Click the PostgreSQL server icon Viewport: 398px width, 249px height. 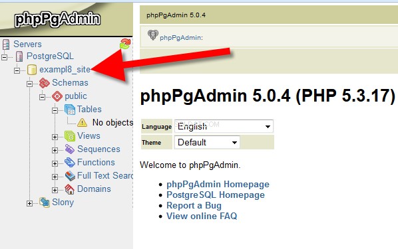click(19, 56)
